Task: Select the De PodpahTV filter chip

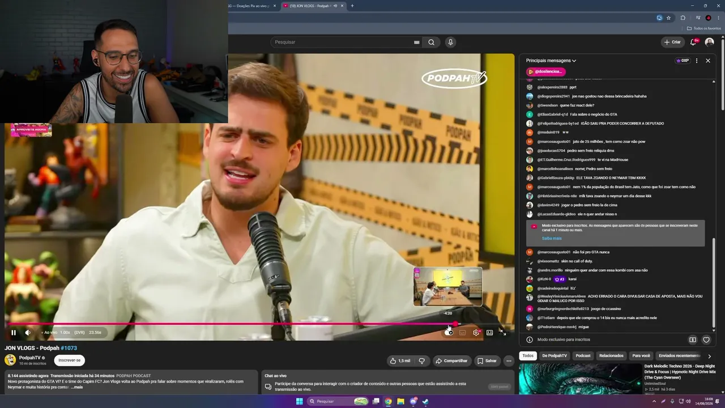Action: (555, 356)
